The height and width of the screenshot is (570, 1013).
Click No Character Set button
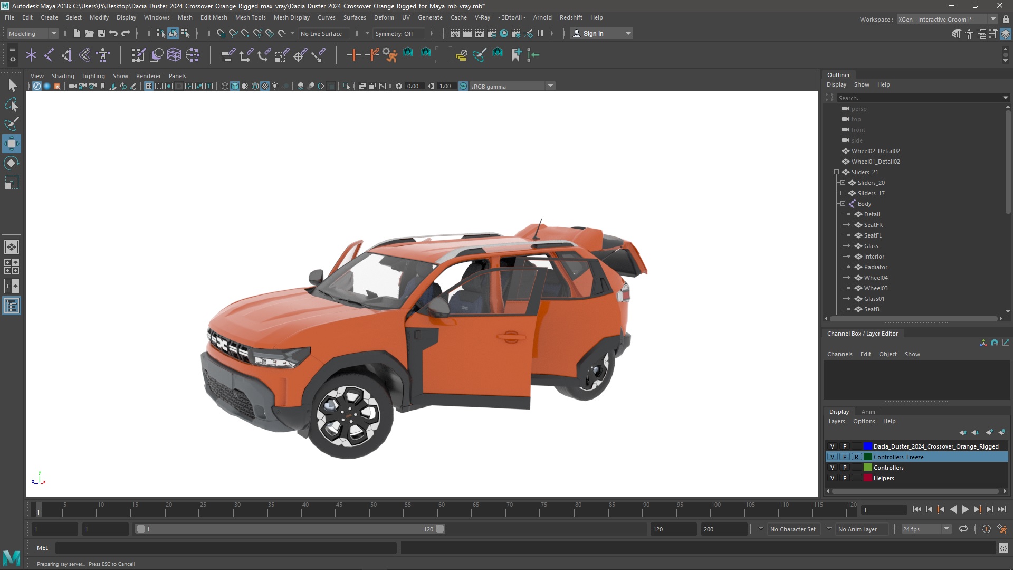click(792, 529)
